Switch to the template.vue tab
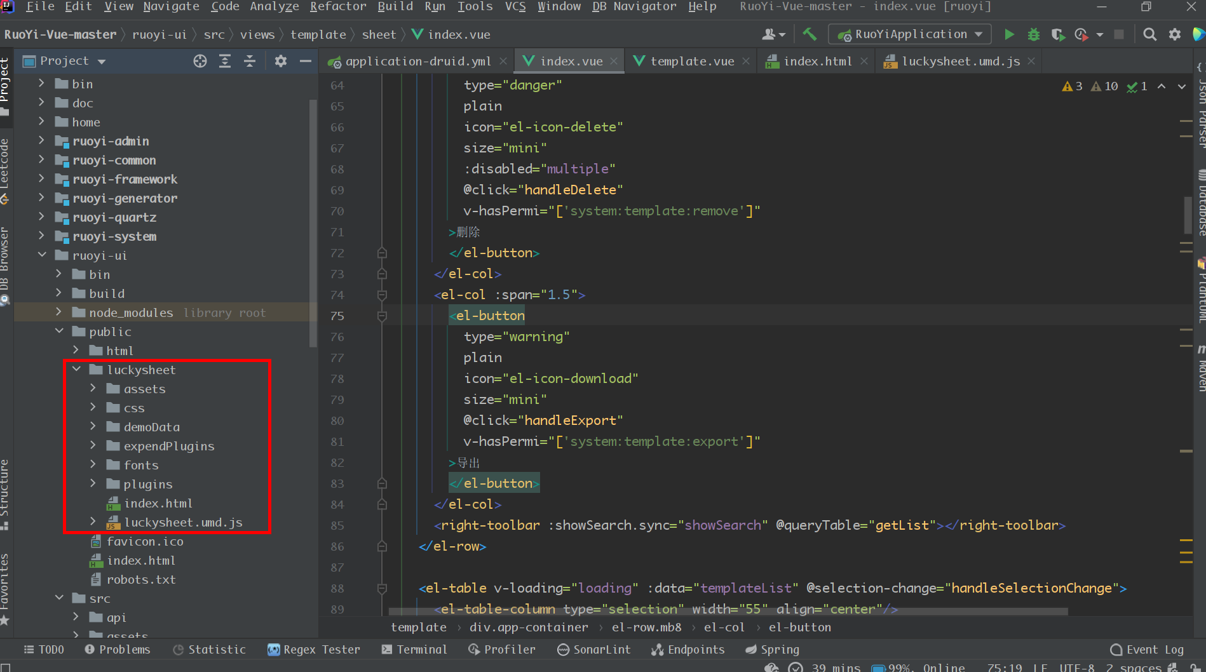 (691, 61)
